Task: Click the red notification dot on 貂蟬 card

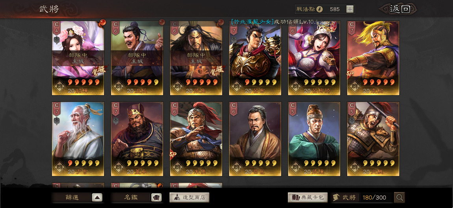Action: 103,22
